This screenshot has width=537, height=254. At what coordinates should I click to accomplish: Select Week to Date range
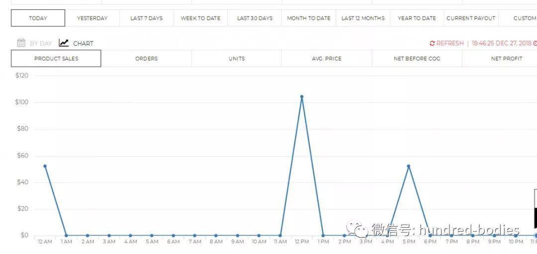tap(200, 18)
